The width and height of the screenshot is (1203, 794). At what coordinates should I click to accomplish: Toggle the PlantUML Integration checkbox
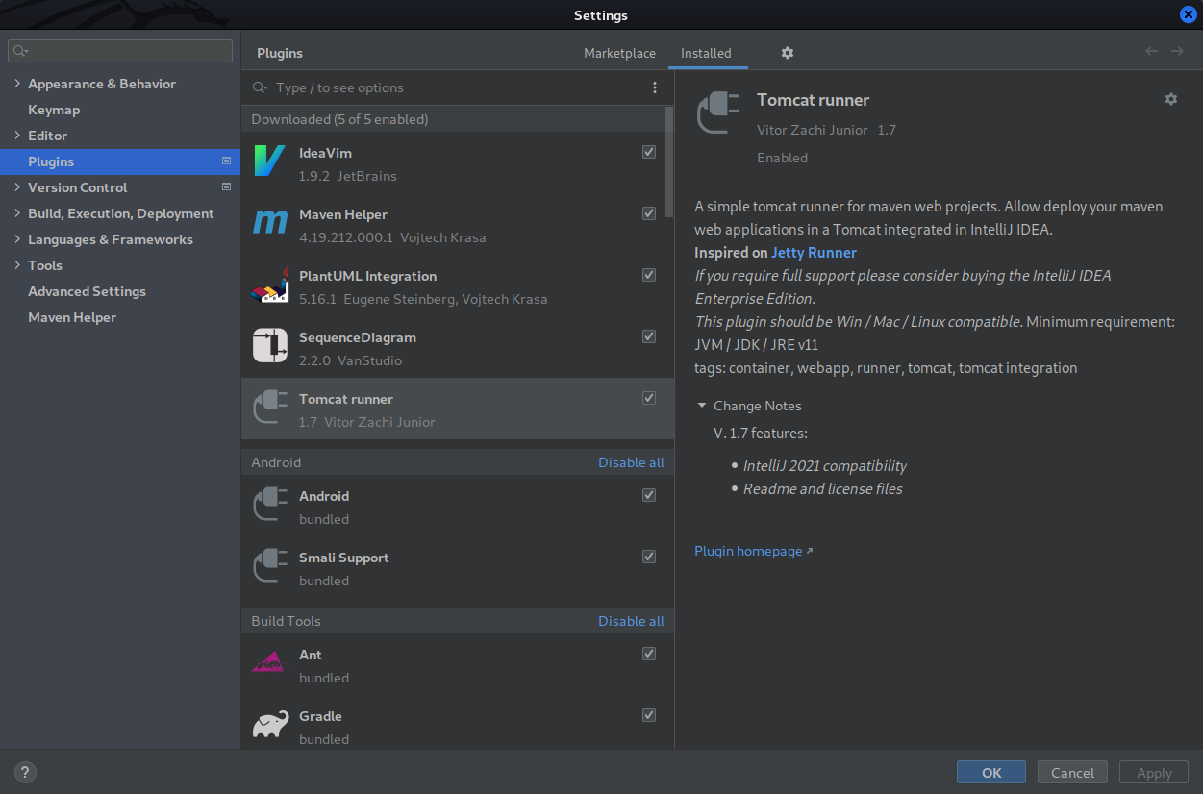pos(649,275)
